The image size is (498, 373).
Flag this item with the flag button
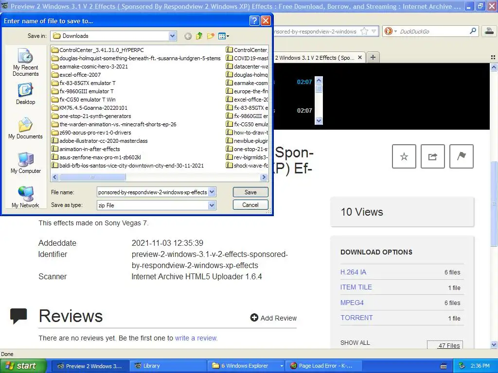[x=462, y=156]
